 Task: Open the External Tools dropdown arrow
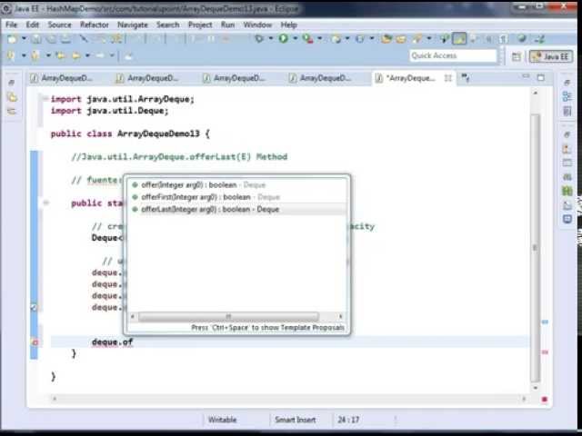click(319, 38)
